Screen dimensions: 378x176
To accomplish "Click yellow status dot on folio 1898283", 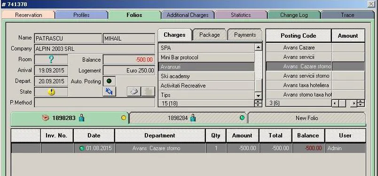I will coord(124,118).
